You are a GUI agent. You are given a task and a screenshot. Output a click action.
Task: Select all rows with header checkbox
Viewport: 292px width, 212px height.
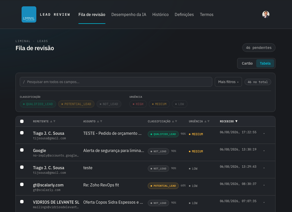22,121
